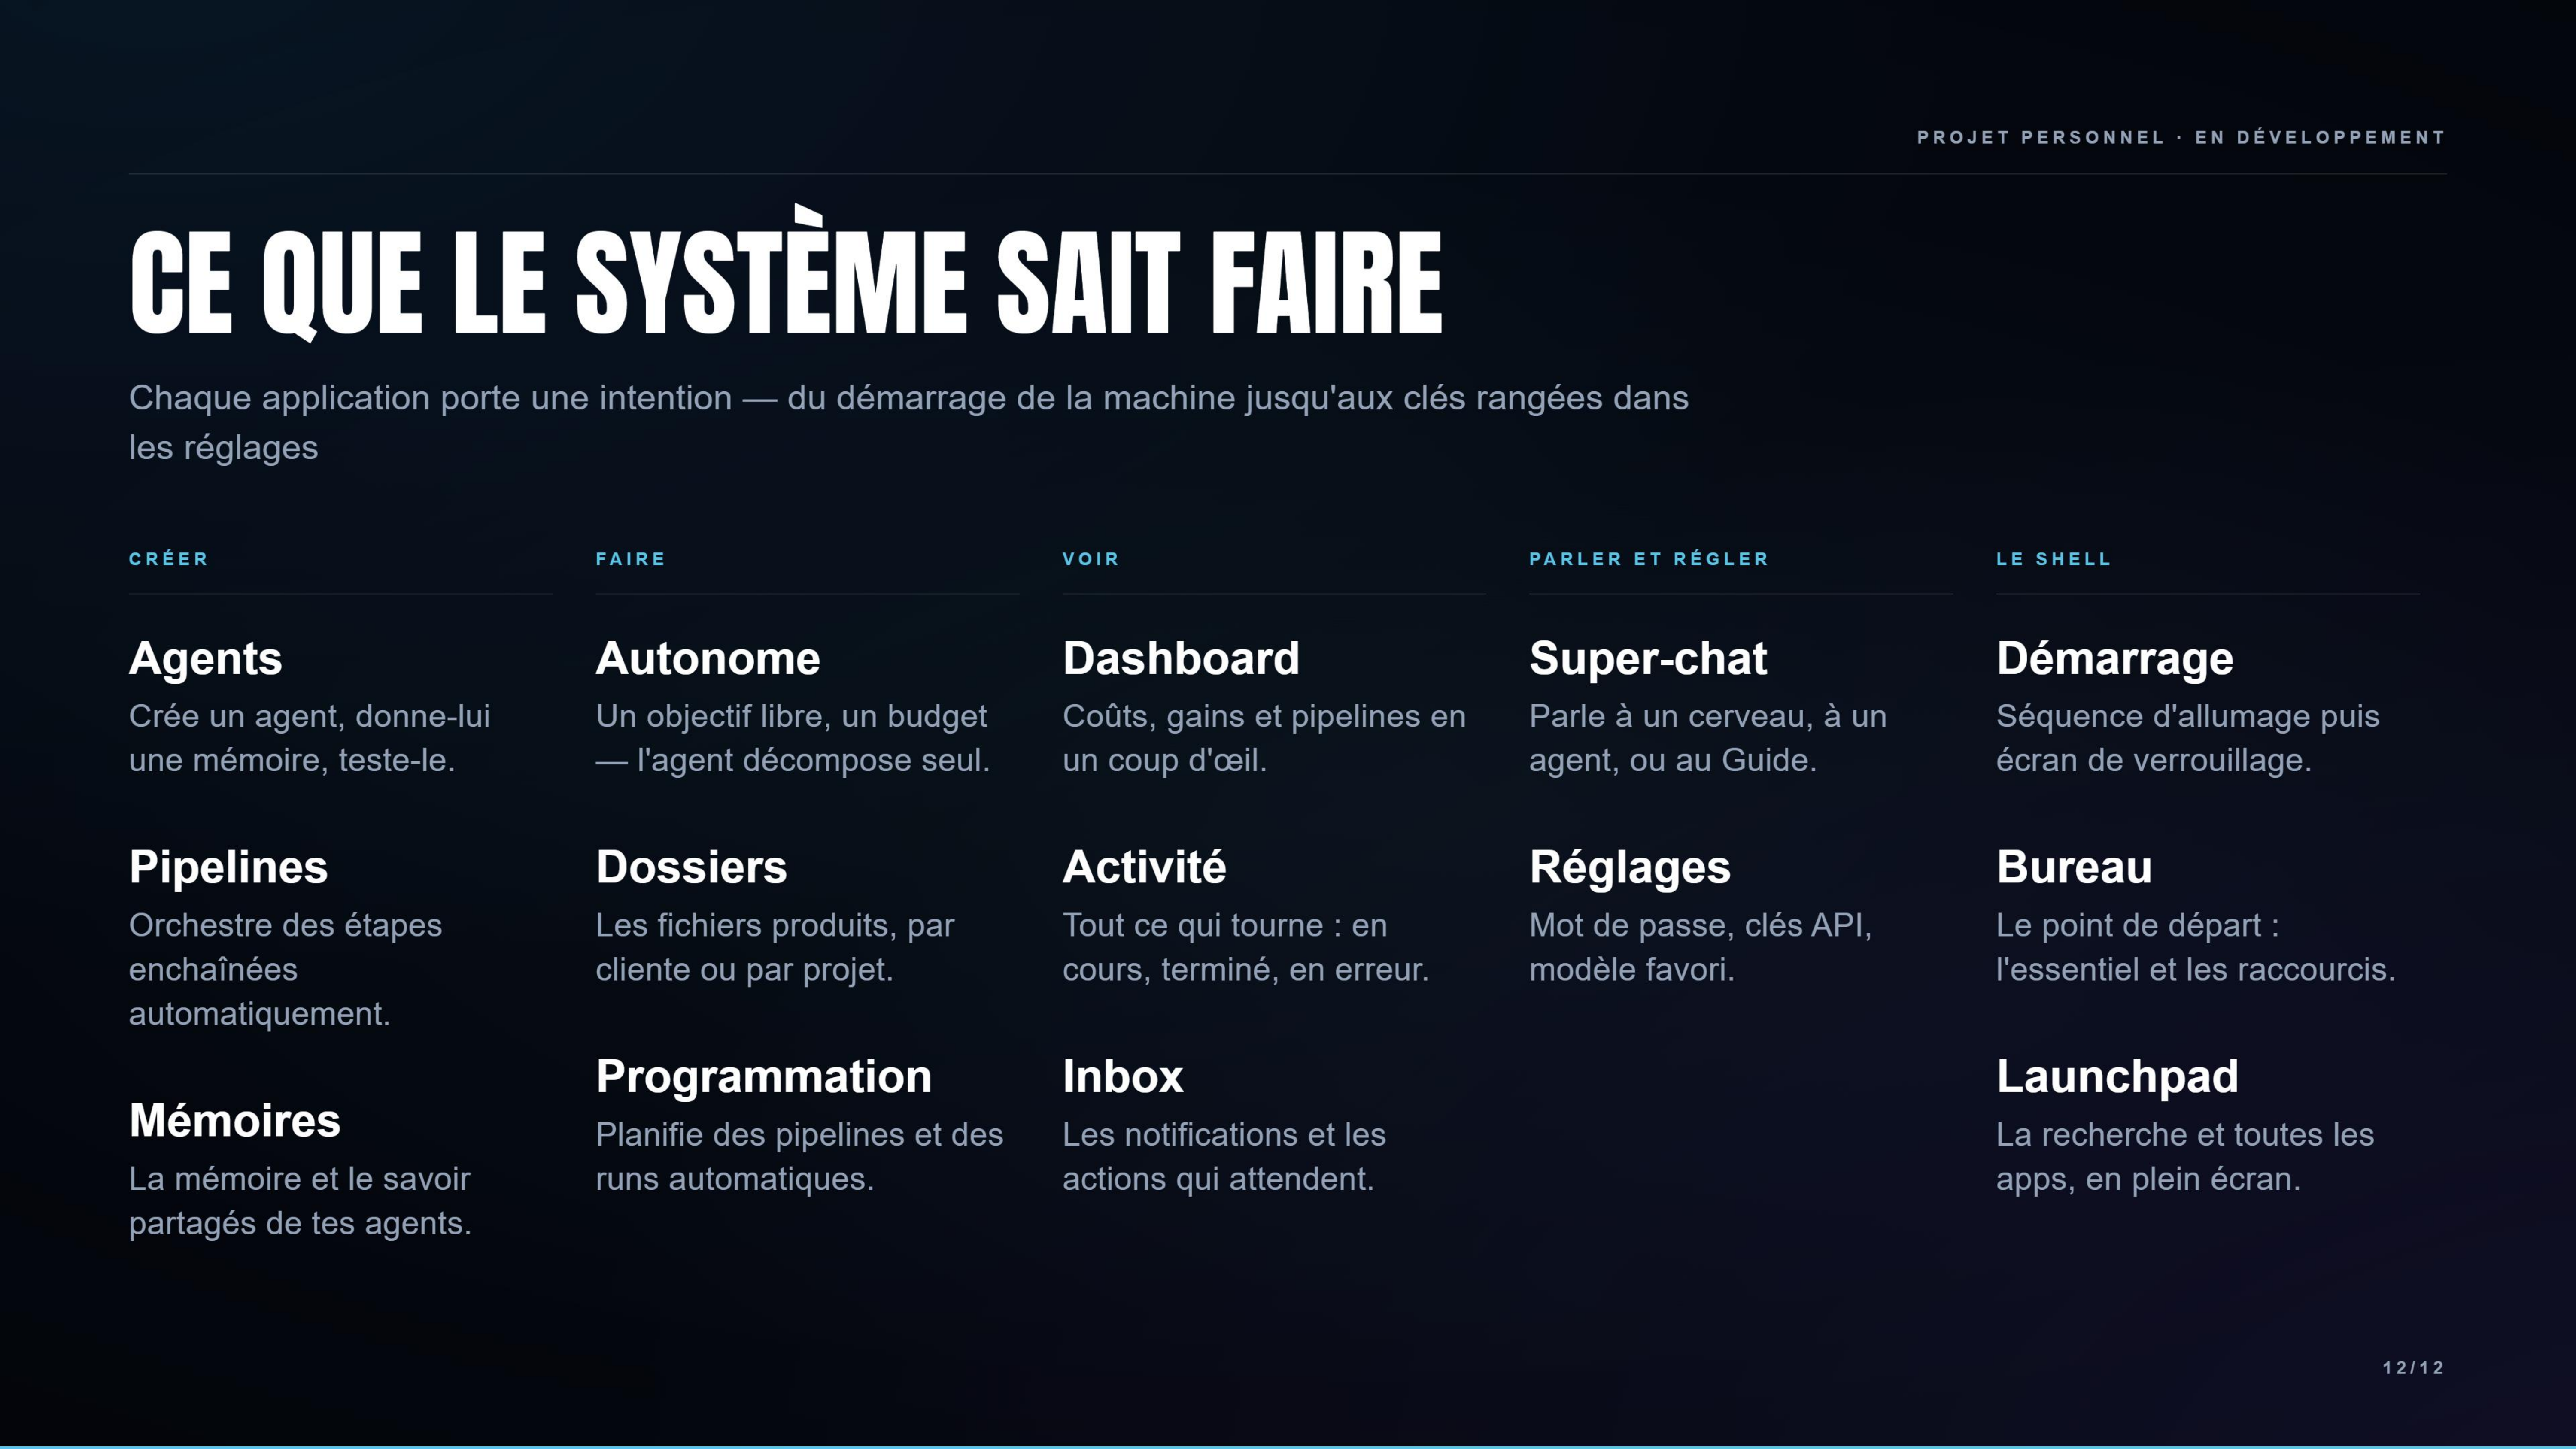The height and width of the screenshot is (1449, 2576).
Task: Click the title 'CE QUE LE SYSTÈME SAIT FAIRE'
Action: click(786, 273)
